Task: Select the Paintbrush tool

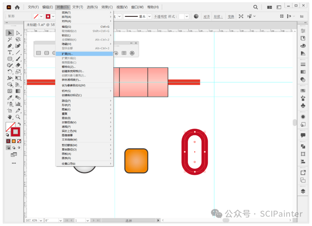Action: 18,59
